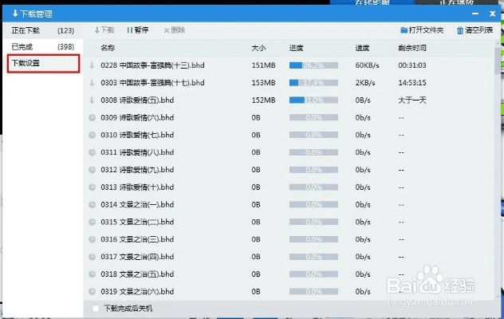Image resolution: width=504 pixels, height=319 pixels.
Task: Click the waiting clock icon for 0314 文景之治(一)
Action: click(93, 204)
